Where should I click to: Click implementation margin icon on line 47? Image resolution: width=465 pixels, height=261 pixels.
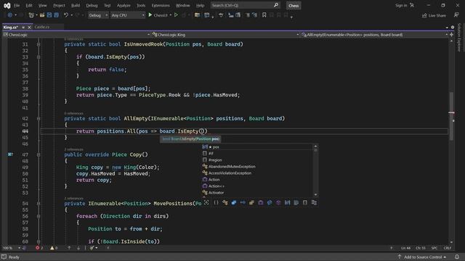(x=10, y=154)
